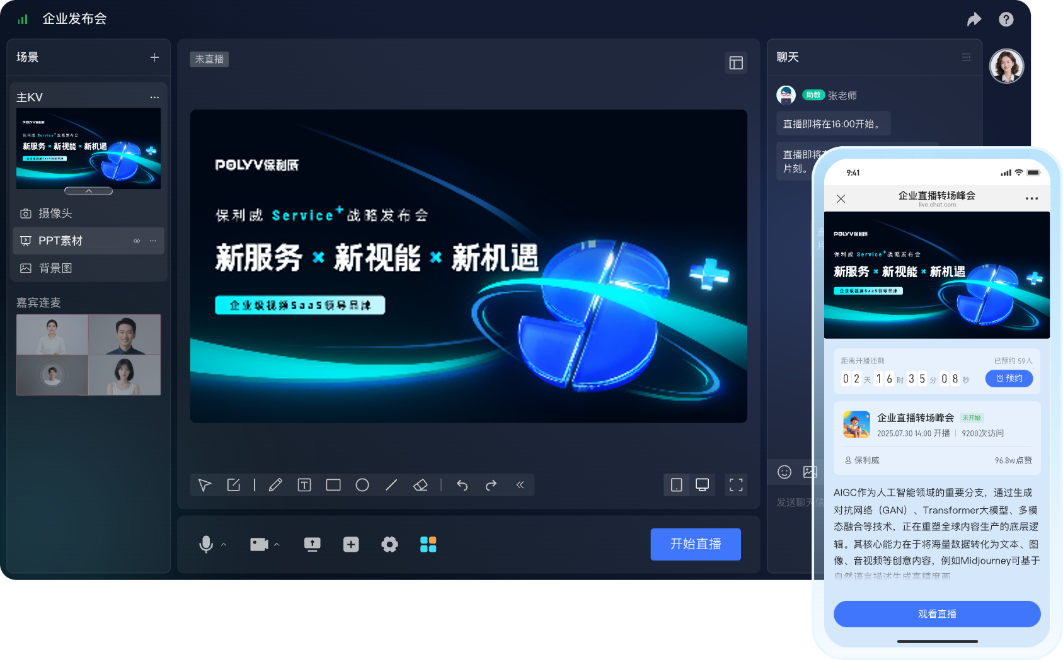Image resolution: width=1063 pixels, height=660 pixels.
Task: Open the 主KV scene more options
Action: tap(154, 98)
